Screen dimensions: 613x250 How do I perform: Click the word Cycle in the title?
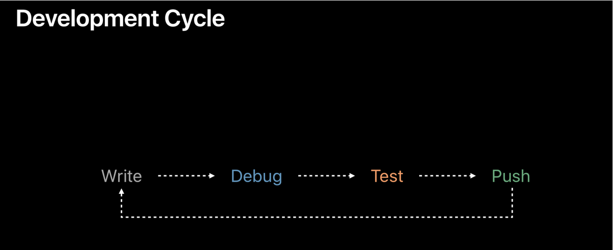tap(194, 19)
